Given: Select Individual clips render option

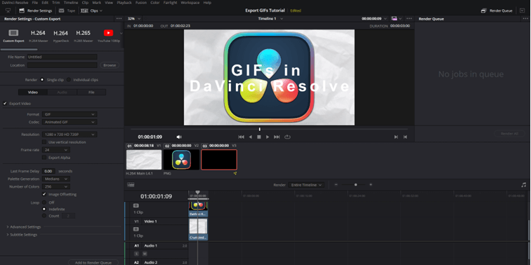Looking at the screenshot, I should 69,80.
